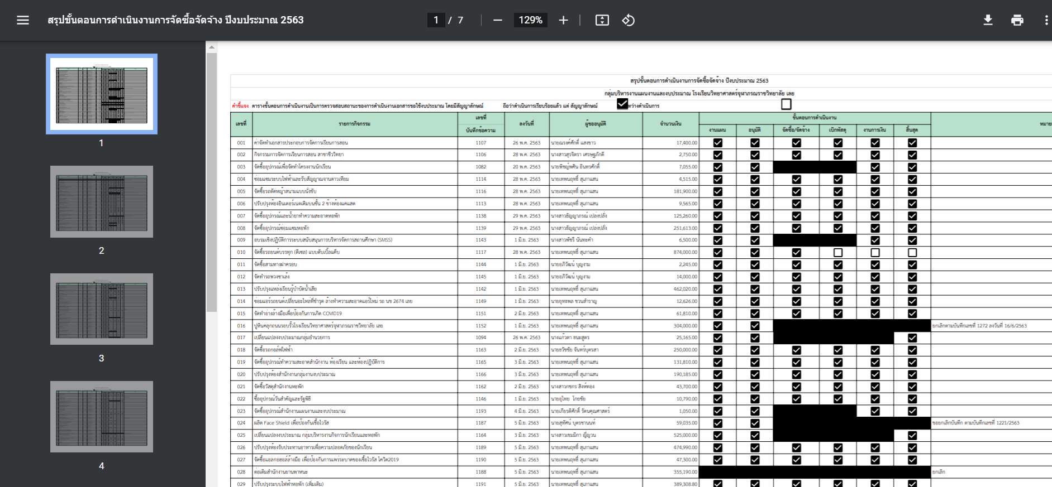1052x487 pixels.
Task: Click row number 020 in the เลขที่ column
Action: point(241,374)
